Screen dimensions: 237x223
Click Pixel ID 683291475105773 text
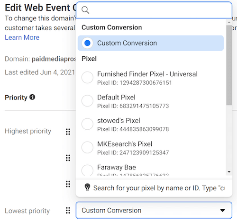tap(133, 106)
